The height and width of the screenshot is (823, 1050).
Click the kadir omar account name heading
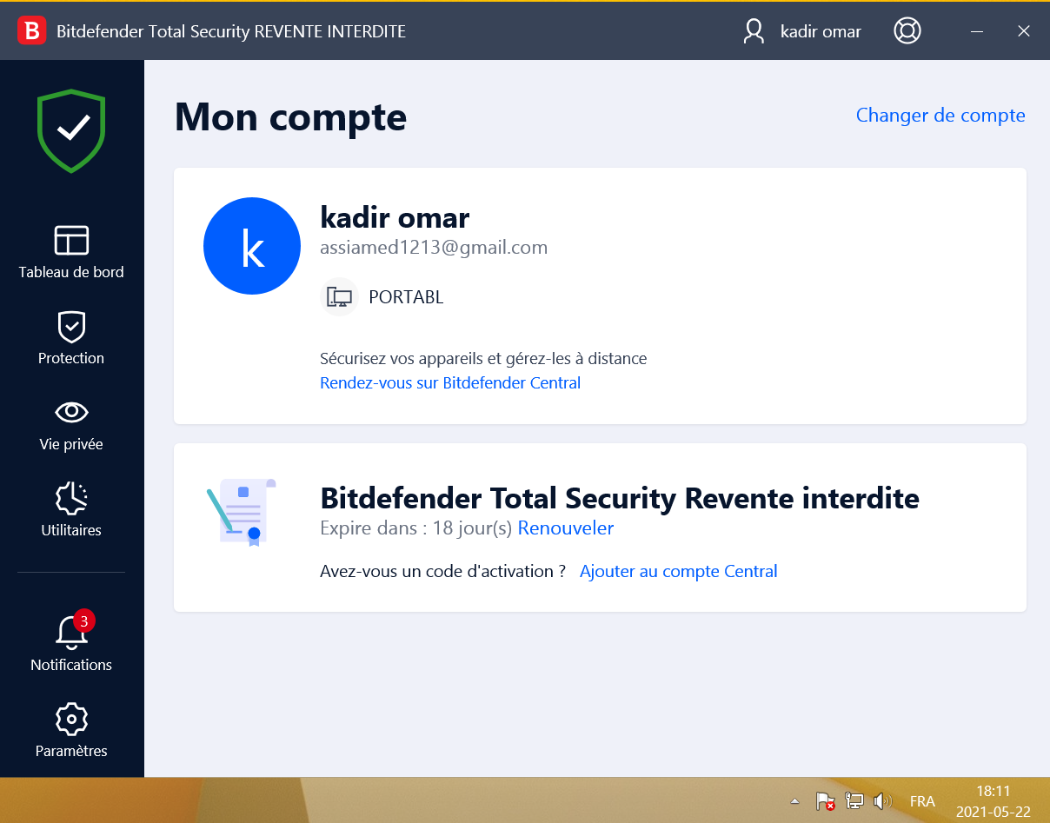pos(395,216)
